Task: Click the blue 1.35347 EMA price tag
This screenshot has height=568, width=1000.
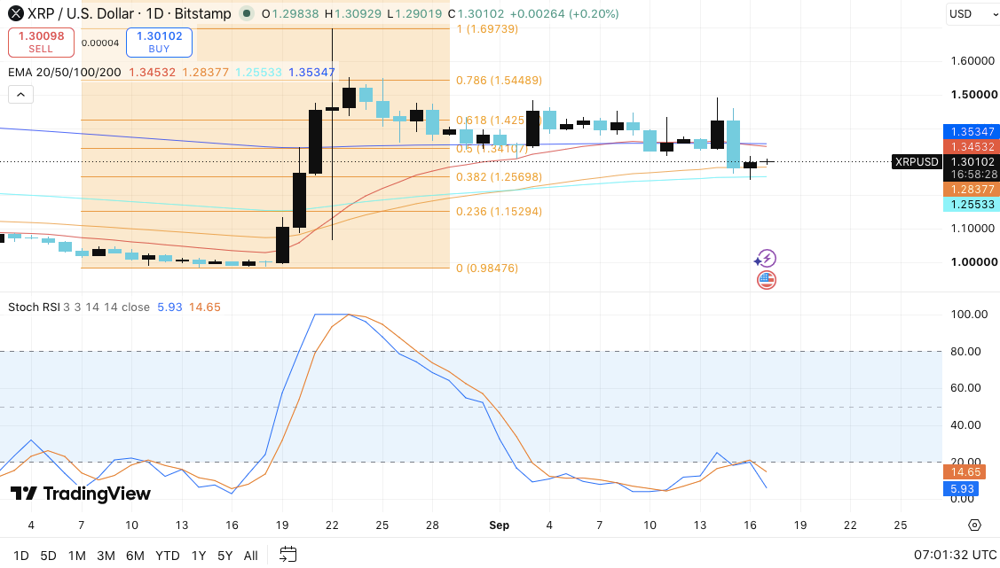Action: pos(972,131)
